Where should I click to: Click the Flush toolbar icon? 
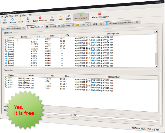pos(28,19)
